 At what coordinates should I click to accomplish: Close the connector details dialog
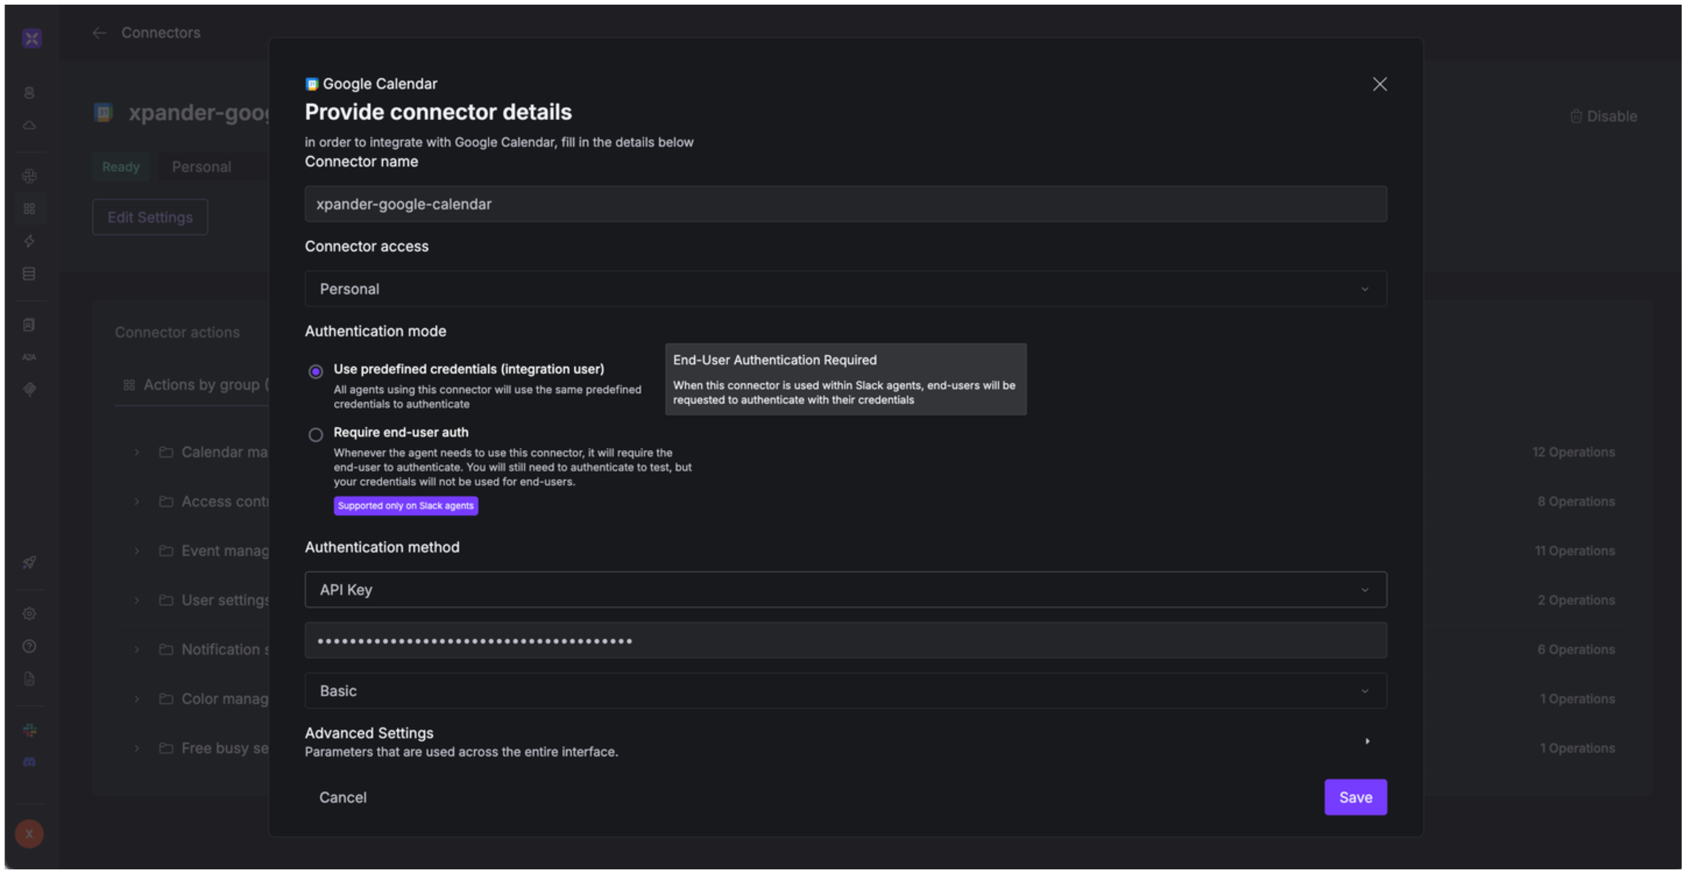[x=1379, y=84]
